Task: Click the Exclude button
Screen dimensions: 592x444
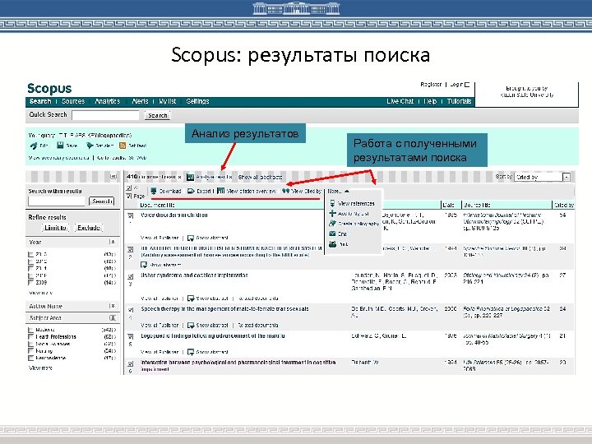Action: pos(89,228)
